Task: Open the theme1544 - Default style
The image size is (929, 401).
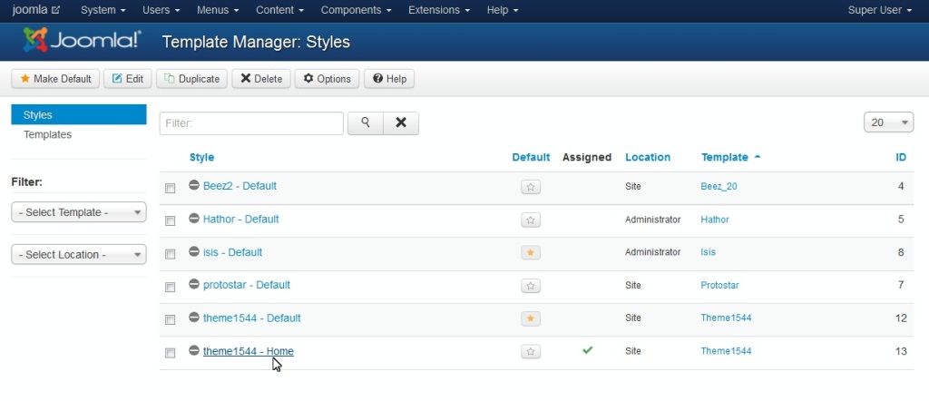Action: (252, 318)
